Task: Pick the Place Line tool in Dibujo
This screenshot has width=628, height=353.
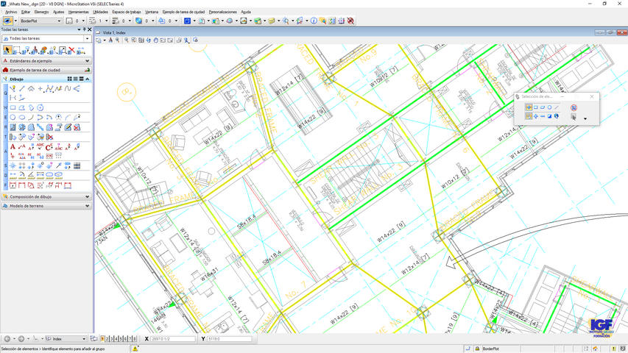Action: (x=22, y=88)
